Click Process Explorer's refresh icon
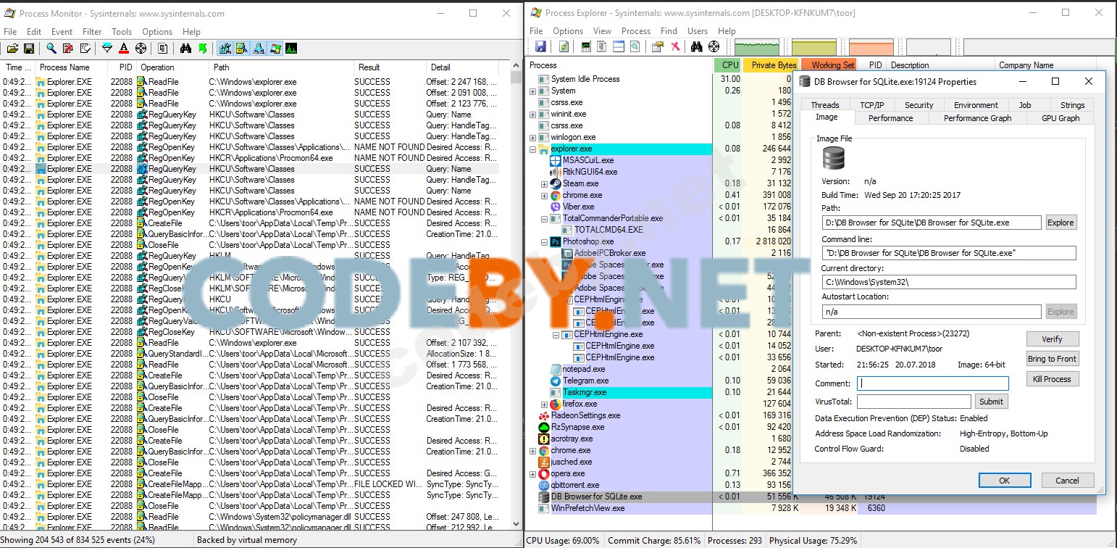This screenshot has height=548, width=1117. tap(564, 46)
